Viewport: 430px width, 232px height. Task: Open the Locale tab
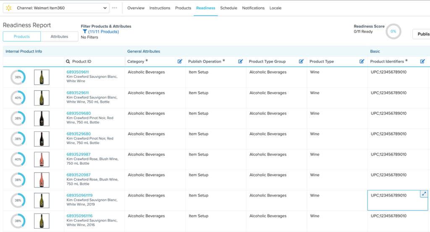275,8
